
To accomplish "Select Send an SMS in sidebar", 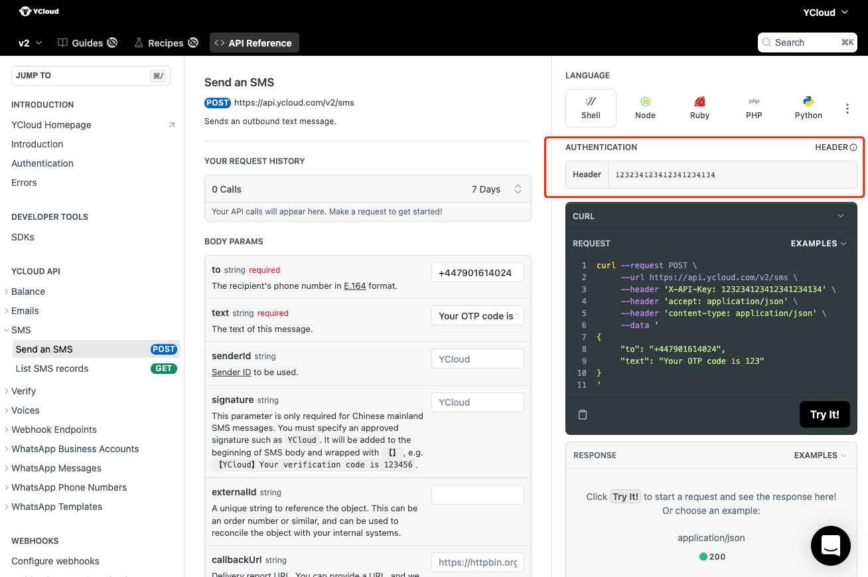I will [97, 349].
